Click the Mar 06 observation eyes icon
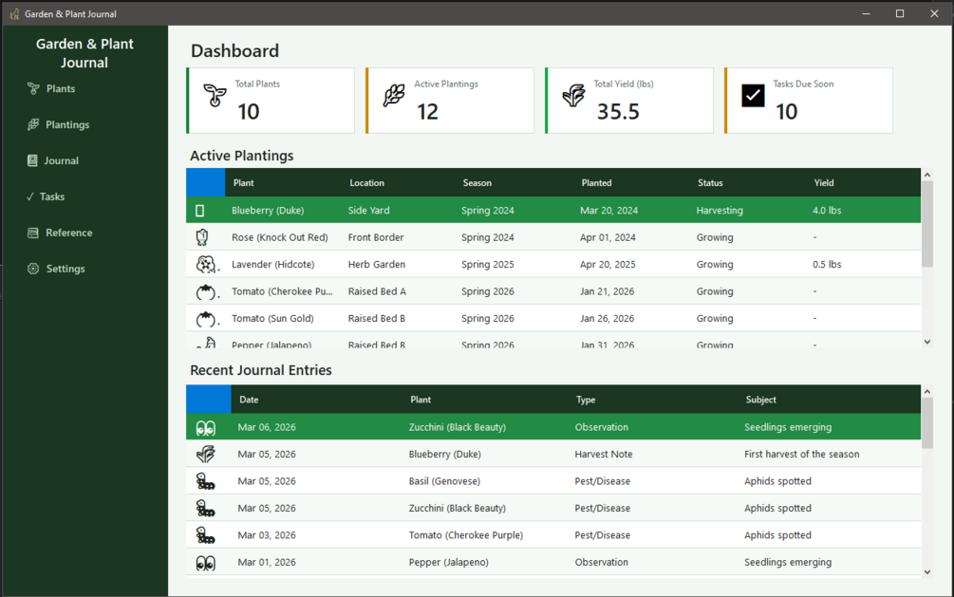Image resolution: width=954 pixels, height=597 pixels. tap(206, 428)
